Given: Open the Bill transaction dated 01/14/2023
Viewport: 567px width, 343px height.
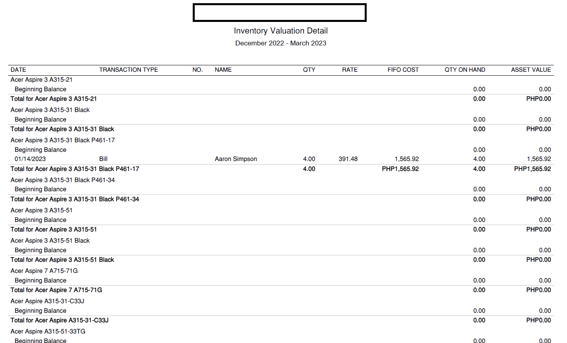Looking at the screenshot, I should pos(103,159).
